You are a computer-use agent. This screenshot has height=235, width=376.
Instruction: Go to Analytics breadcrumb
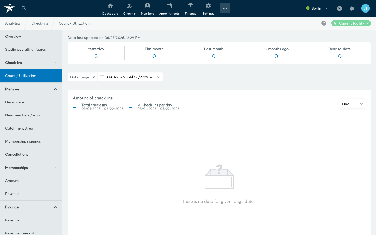(x=13, y=23)
